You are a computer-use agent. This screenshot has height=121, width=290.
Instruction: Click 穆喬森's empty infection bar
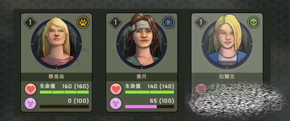click(64, 107)
